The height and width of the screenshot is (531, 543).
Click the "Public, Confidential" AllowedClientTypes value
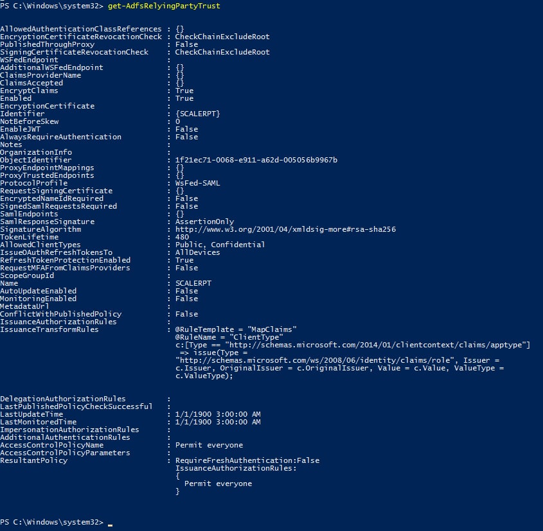[220, 245]
